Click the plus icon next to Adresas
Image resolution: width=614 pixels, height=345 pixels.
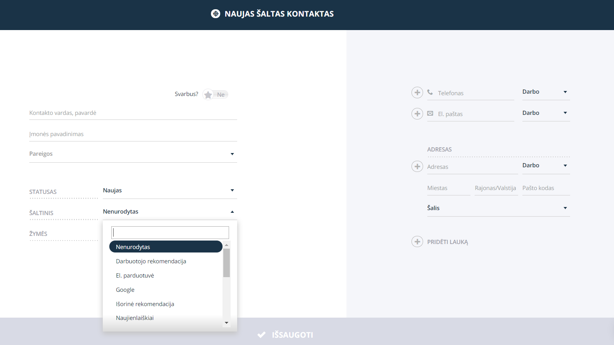[x=417, y=167]
